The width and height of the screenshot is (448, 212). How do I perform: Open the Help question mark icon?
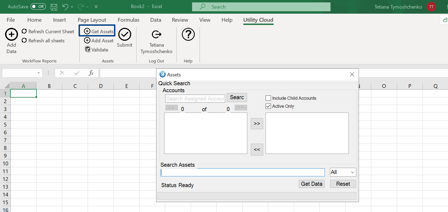point(188,35)
